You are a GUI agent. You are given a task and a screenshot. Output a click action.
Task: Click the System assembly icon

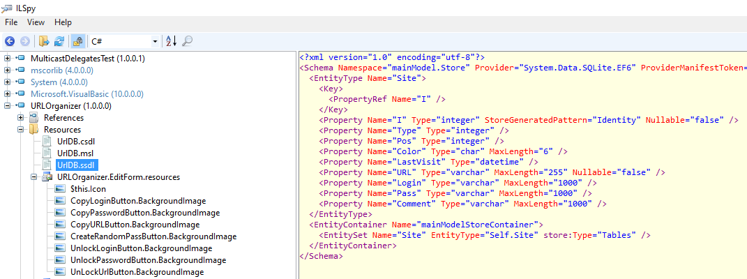(20, 82)
